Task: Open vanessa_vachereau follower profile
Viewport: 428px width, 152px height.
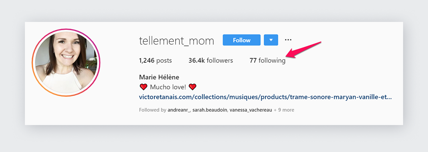Action: [251, 110]
